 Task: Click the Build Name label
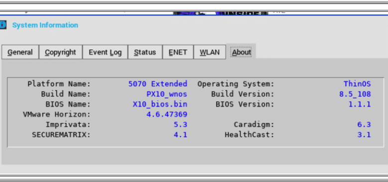(66, 94)
